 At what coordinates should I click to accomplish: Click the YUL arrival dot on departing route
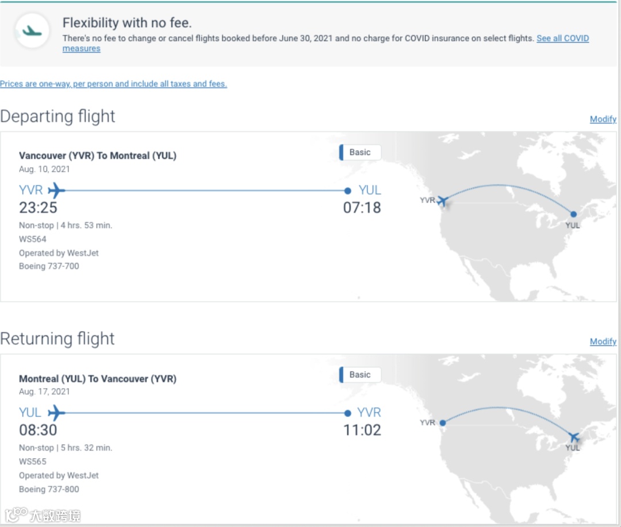click(x=348, y=191)
